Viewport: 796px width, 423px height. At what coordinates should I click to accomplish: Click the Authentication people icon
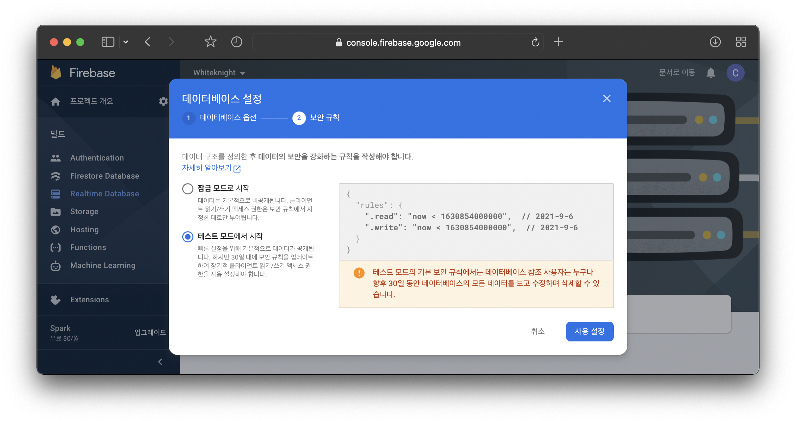click(56, 158)
